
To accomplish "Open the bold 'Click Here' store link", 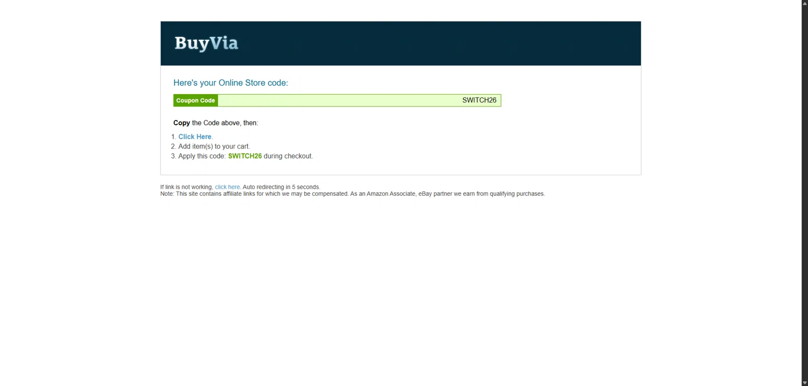I will [195, 137].
